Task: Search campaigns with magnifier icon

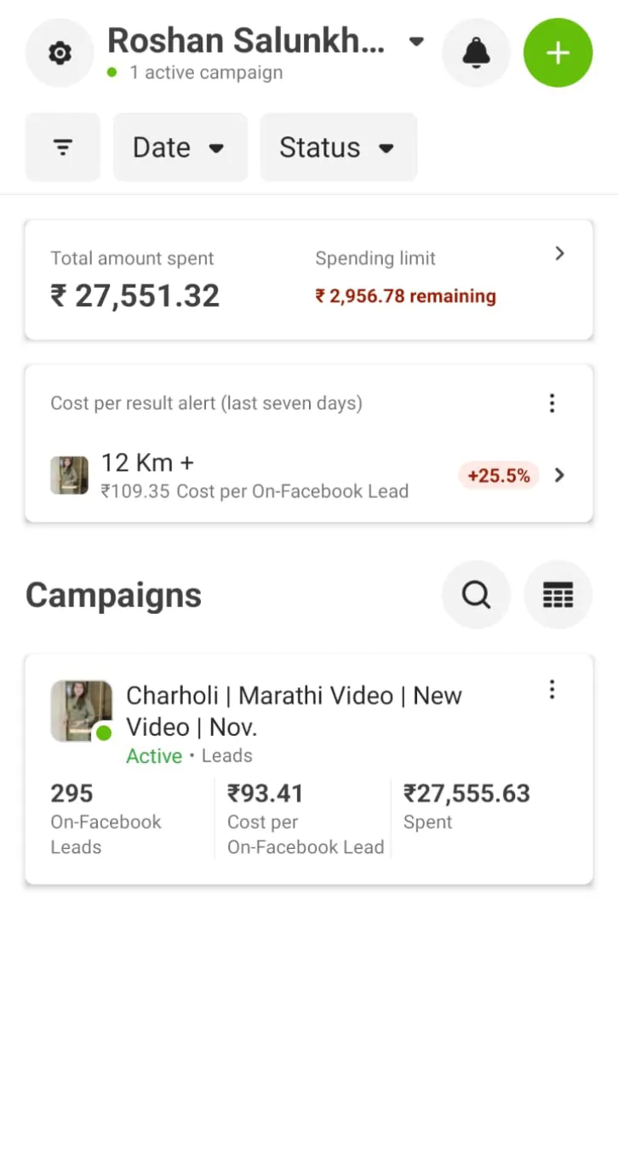Action: tap(476, 594)
